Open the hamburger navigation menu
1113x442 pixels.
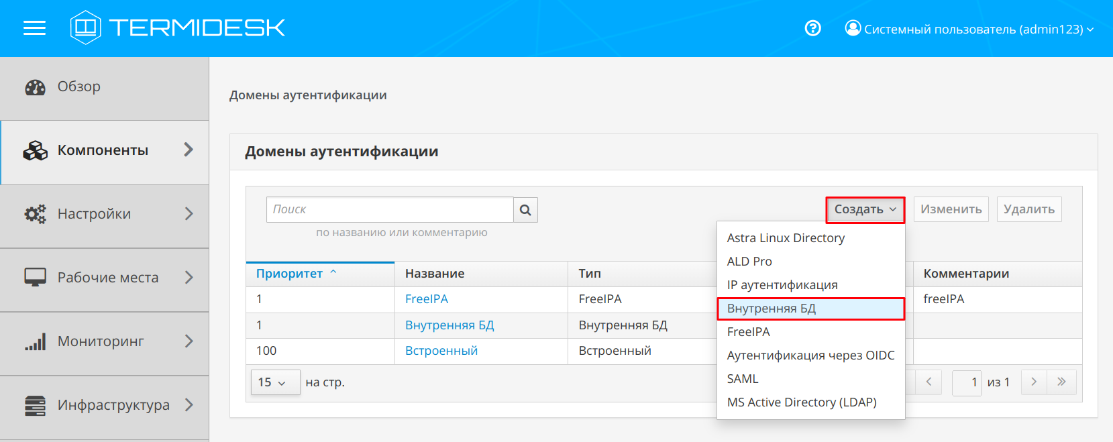pyautogui.click(x=34, y=28)
